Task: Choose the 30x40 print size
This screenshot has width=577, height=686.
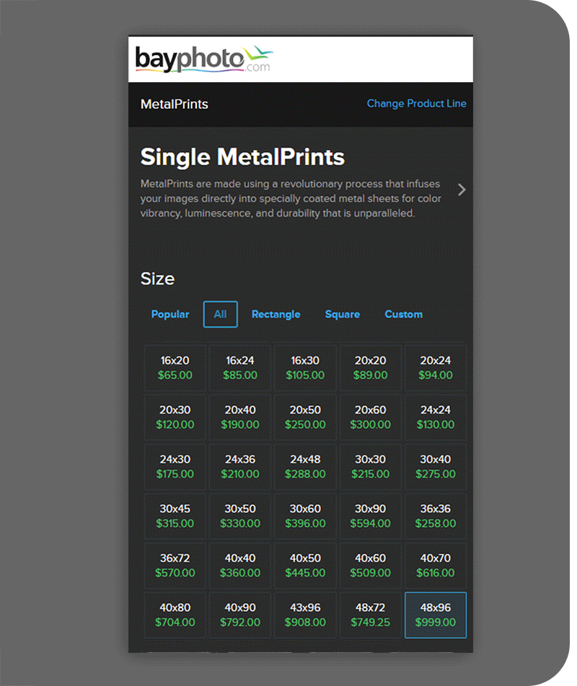Action: click(x=435, y=467)
